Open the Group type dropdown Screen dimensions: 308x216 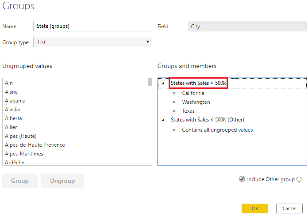pyautogui.click(x=92, y=42)
